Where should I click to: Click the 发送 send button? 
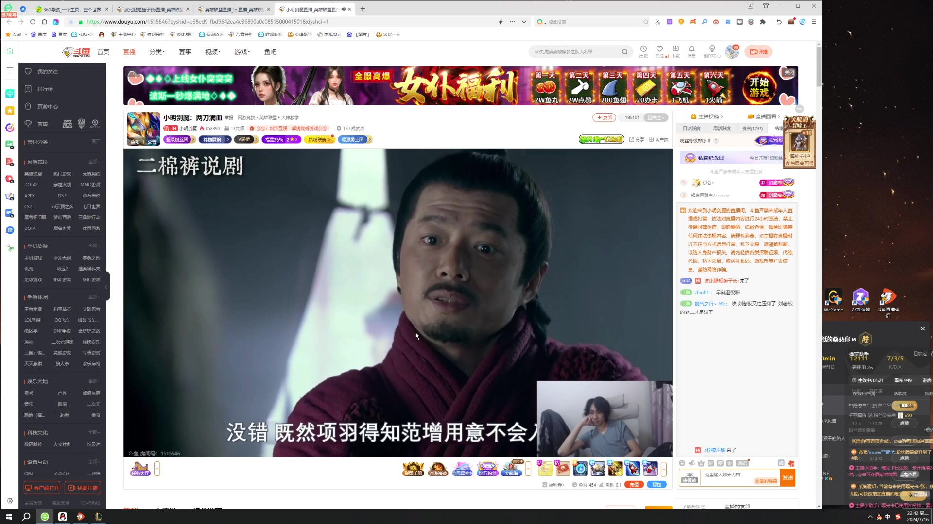(787, 478)
